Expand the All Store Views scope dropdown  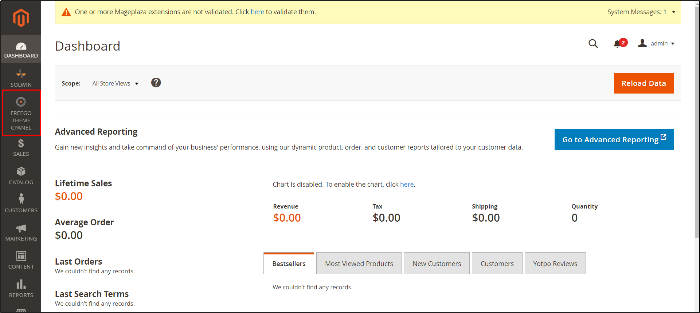point(115,84)
